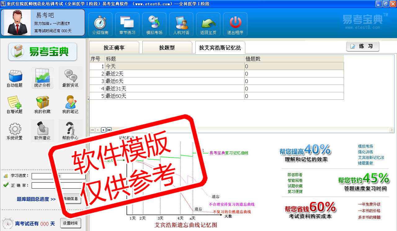Image resolution: width=397 pixels, height=231 pixels.
Task: Select the 按艾宾浩斯记忆法 tab
Action: click(220, 48)
